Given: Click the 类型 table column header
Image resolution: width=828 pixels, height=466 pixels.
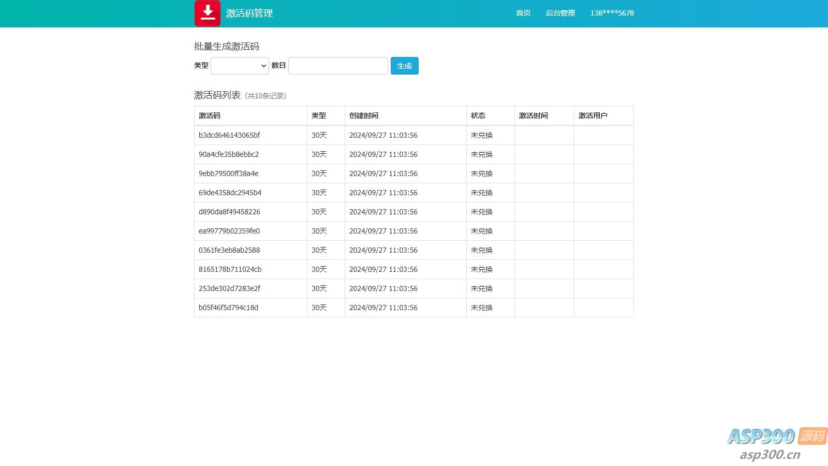Looking at the screenshot, I should coord(318,115).
